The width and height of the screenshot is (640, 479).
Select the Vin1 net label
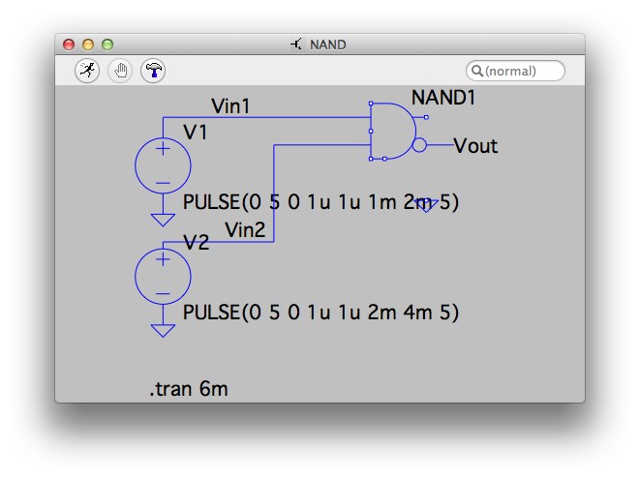pos(230,106)
